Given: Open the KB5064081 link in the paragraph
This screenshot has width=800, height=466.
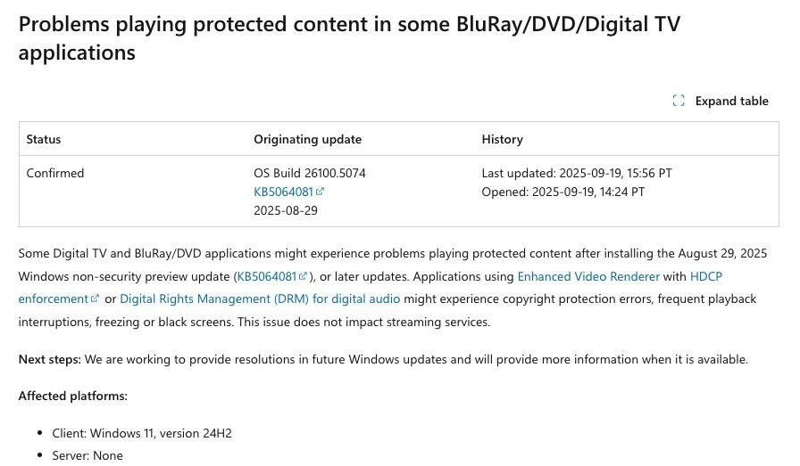Looking at the screenshot, I should (267, 276).
